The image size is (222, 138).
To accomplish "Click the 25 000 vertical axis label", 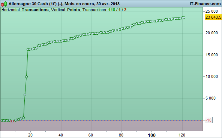I will coord(211,11).
